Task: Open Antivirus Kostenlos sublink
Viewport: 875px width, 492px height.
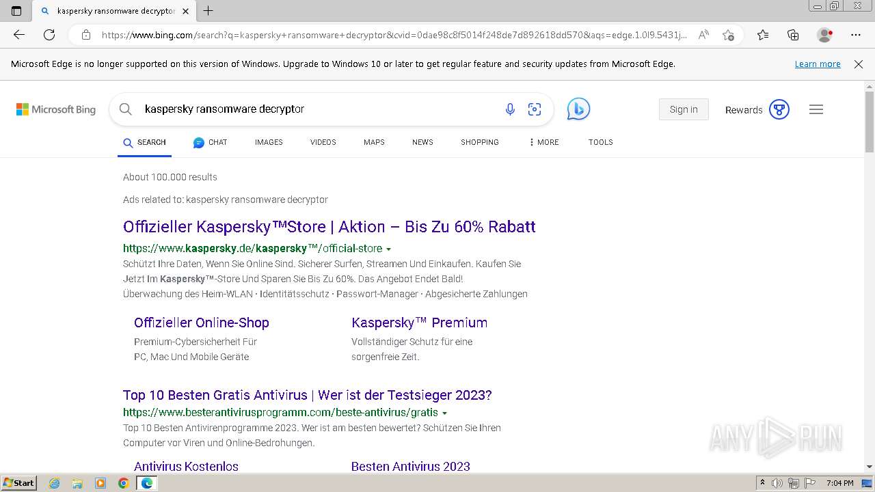Action: click(x=186, y=466)
